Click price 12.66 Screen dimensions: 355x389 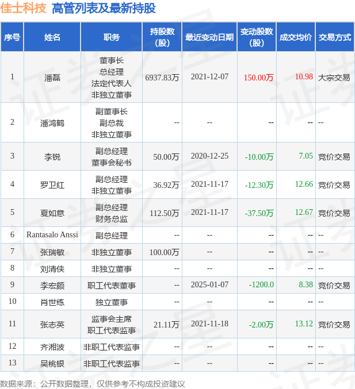point(304,184)
